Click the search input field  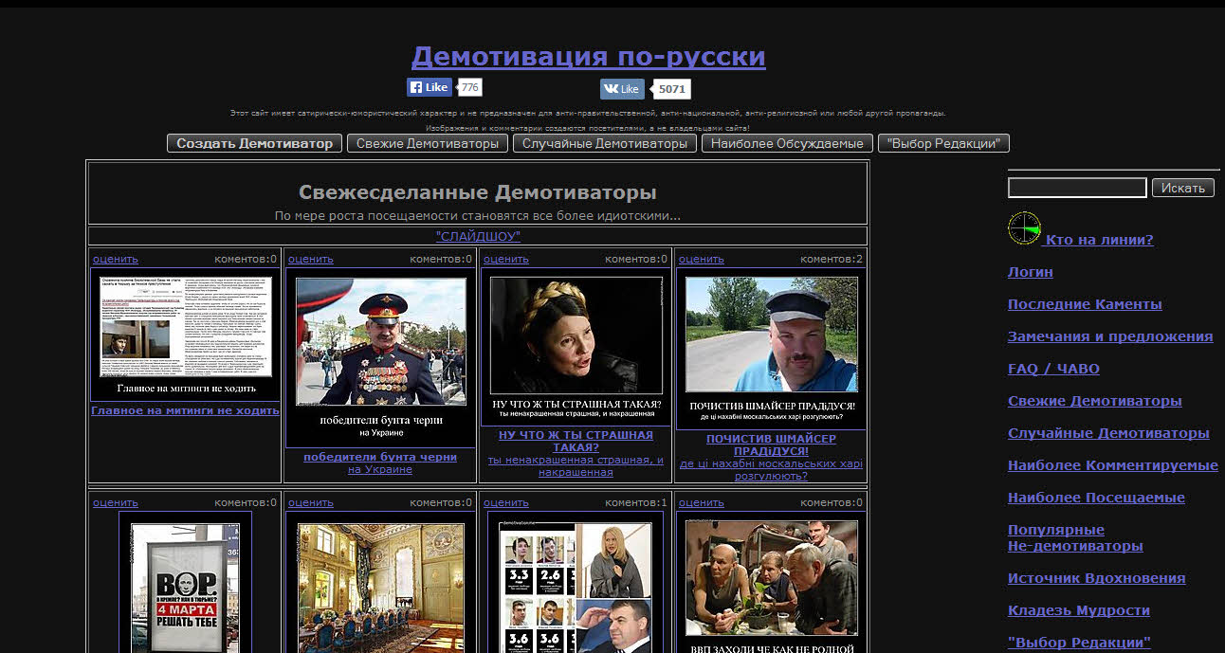(x=1077, y=188)
